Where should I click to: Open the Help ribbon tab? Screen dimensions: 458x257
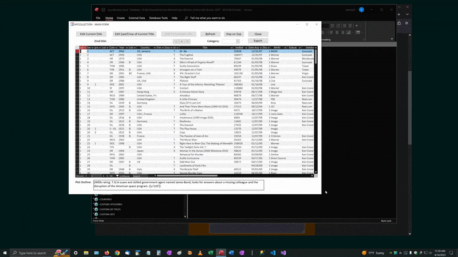(x=175, y=18)
